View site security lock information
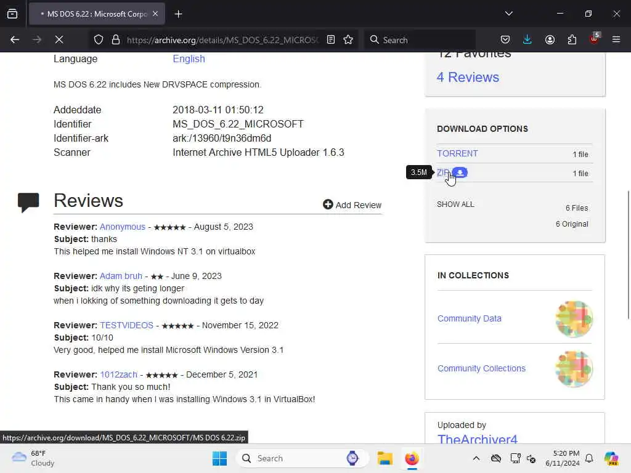 [x=116, y=39]
